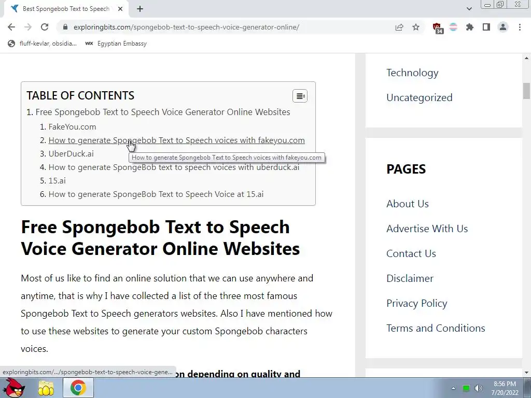Toggle the table of contents collapse button

click(300, 96)
